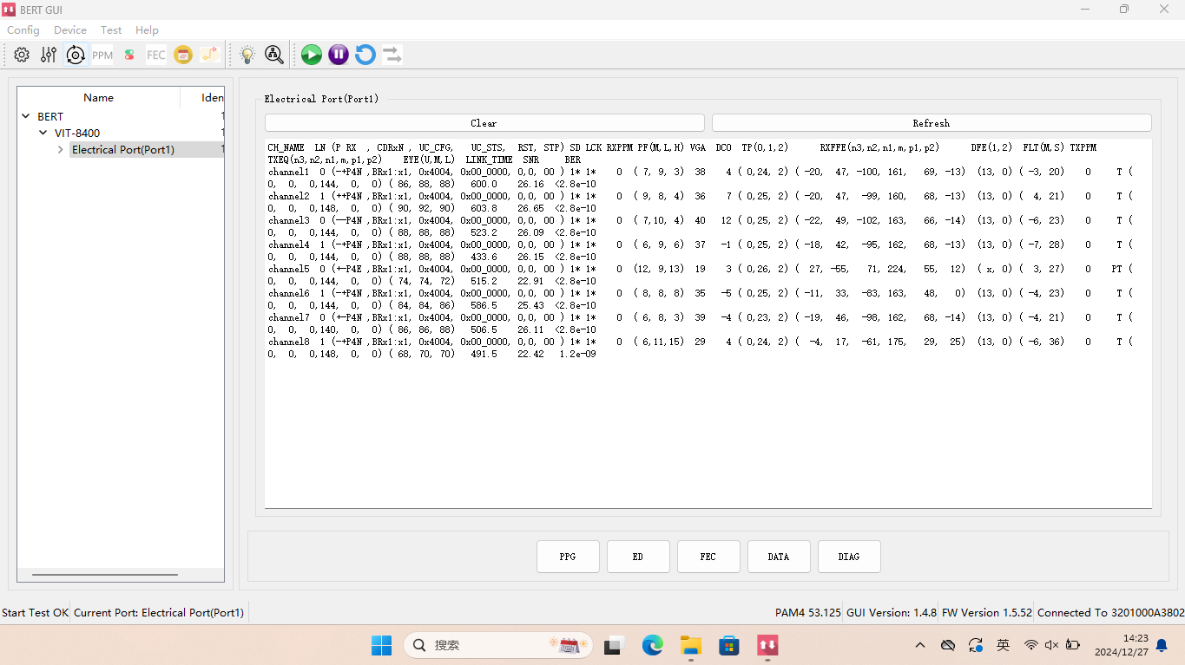Click the Refresh button
1185x665 pixels.
(931, 123)
